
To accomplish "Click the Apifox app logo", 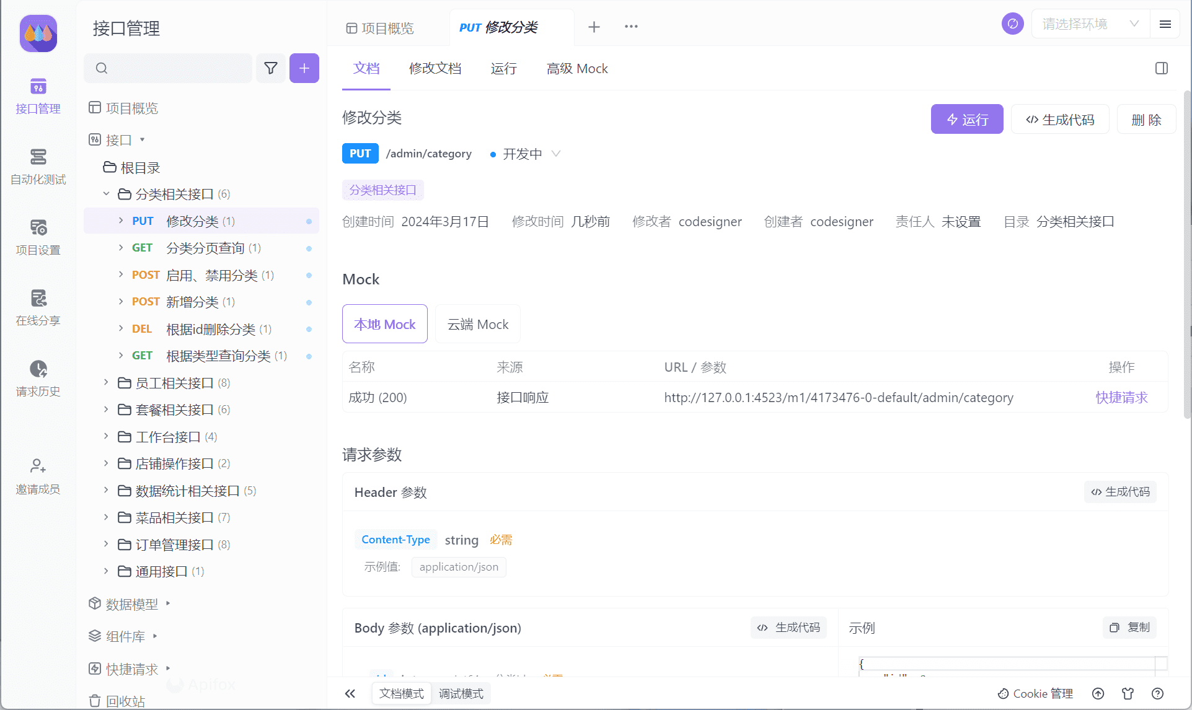I will point(38,33).
